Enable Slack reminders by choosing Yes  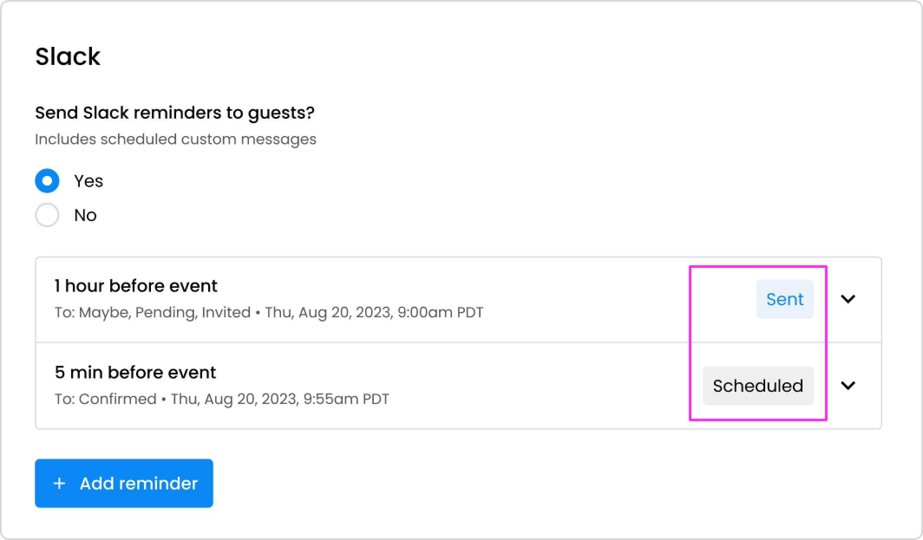(x=47, y=181)
